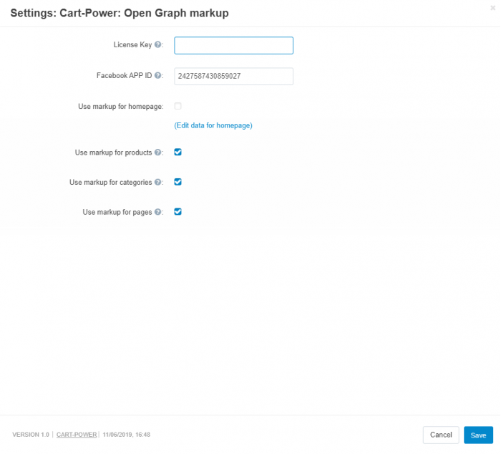
Task: Click the License Key help icon
Action: [157, 45]
